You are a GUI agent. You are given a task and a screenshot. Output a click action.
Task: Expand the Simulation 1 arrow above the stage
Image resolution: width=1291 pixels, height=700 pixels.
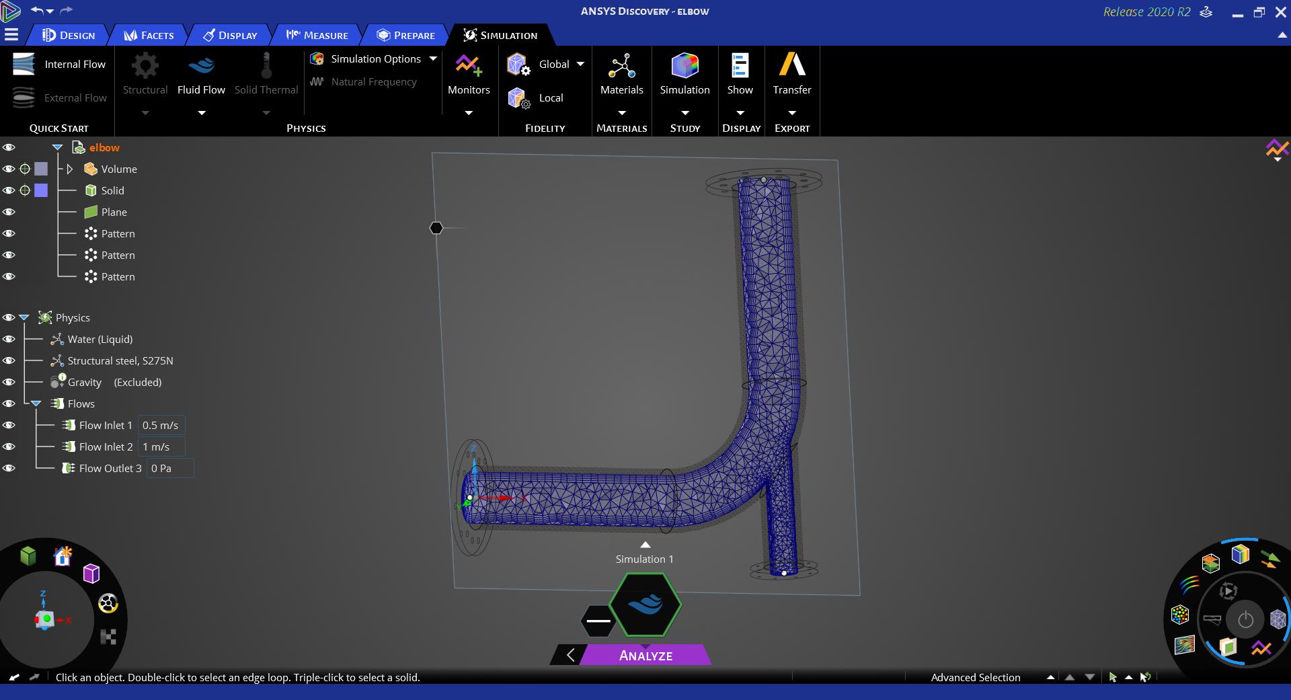click(x=645, y=545)
